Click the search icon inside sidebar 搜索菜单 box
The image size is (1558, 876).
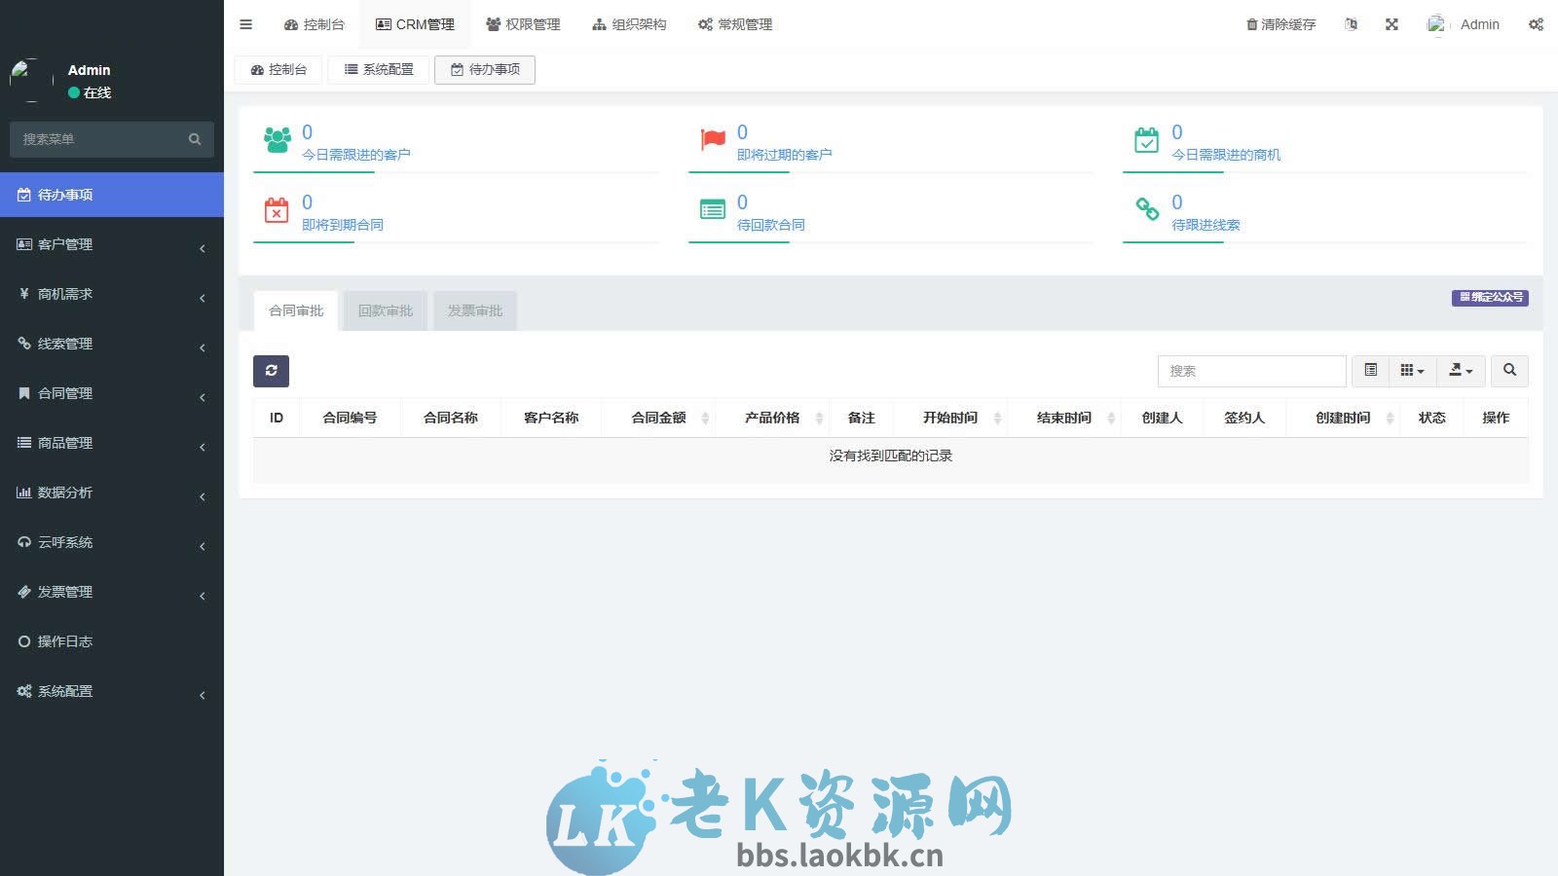195,139
